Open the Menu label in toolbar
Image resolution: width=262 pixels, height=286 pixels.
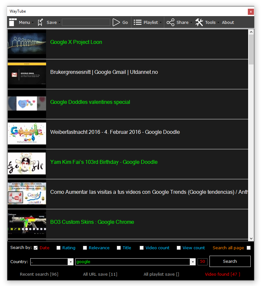[24, 23]
